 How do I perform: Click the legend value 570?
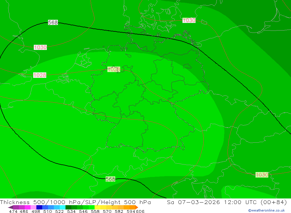click(x=107, y=211)
